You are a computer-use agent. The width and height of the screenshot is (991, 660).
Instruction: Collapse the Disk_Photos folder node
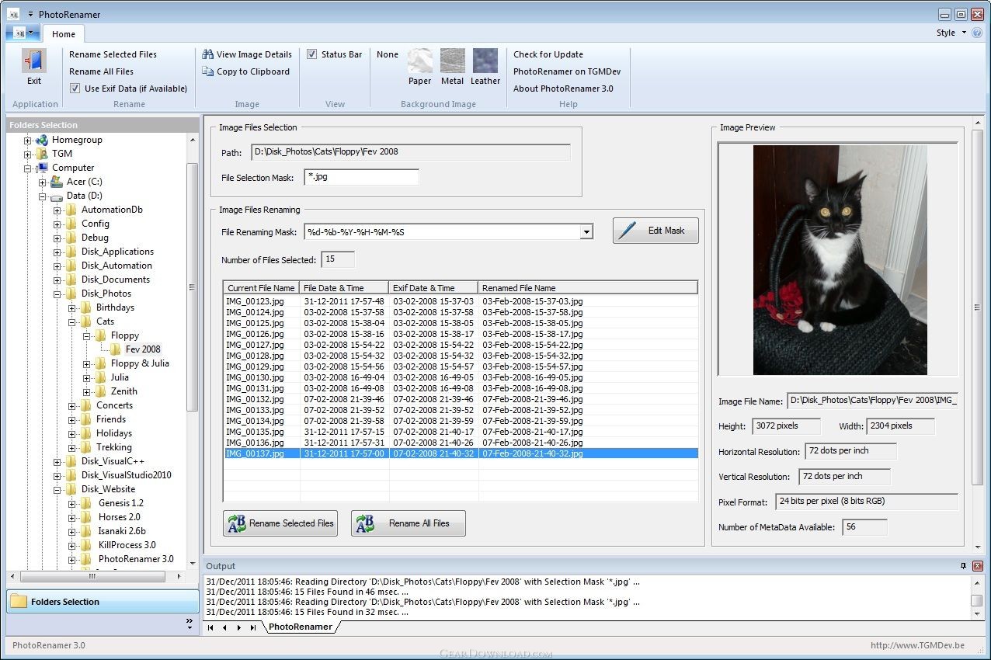[57, 294]
